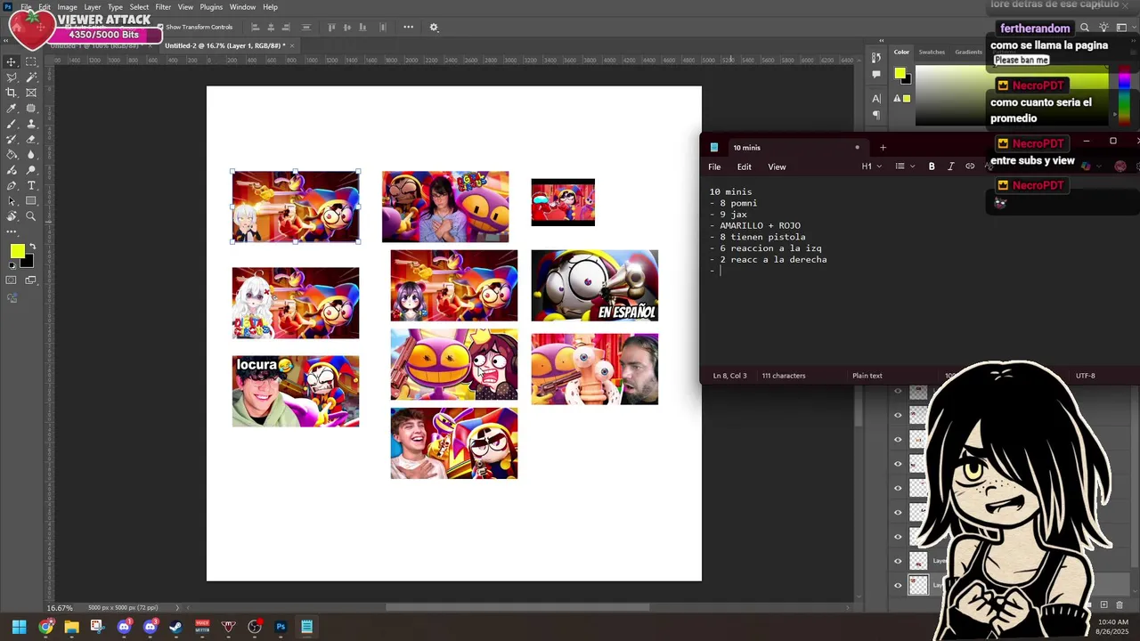Create a new layer in Layers panel
This screenshot has width=1140, height=641.
click(1104, 605)
